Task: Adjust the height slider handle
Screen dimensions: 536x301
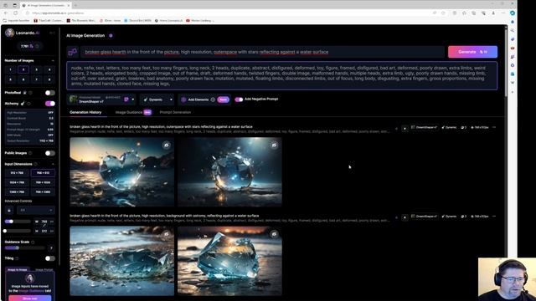Action: click(x=5, y=231)
